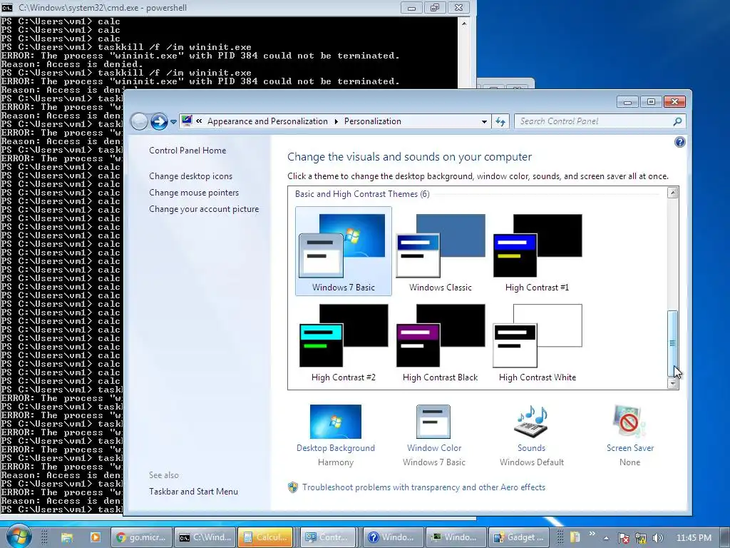This screenshot has width=730, height=548.
Task: Open Troubleshoot transparency and Aero effects link
Action: [423, 487]
